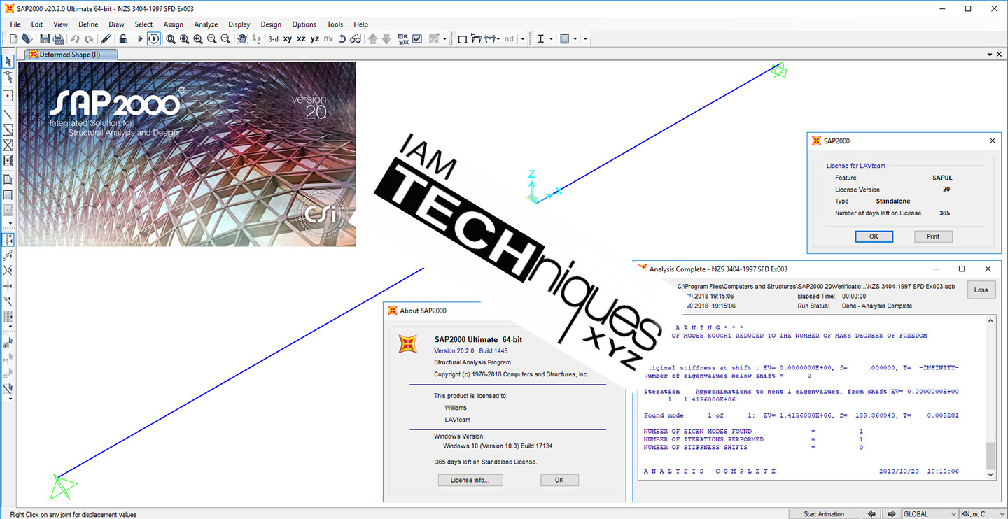Viewport: 1008px width, 519px height.
Task: Open the File menu
Action: 15,24
